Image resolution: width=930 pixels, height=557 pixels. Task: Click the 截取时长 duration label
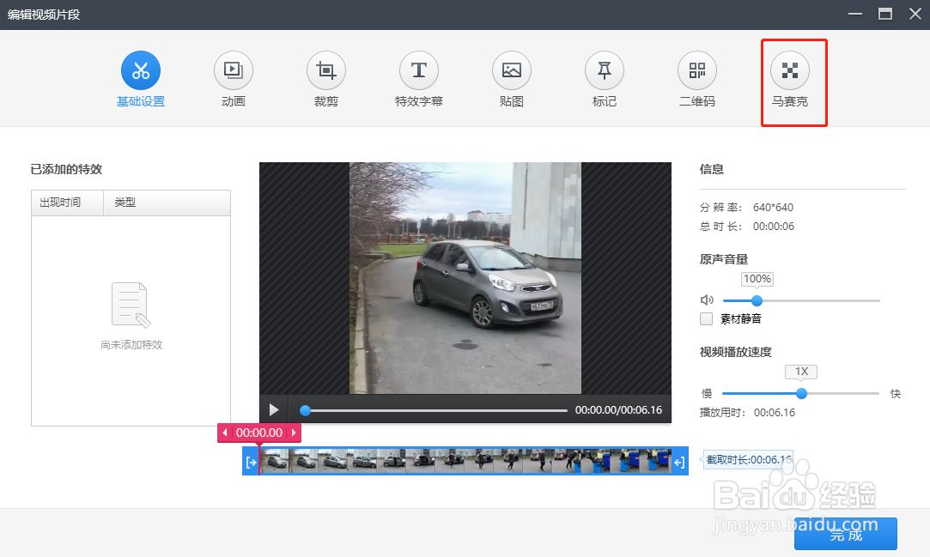[x=749, y=460]
